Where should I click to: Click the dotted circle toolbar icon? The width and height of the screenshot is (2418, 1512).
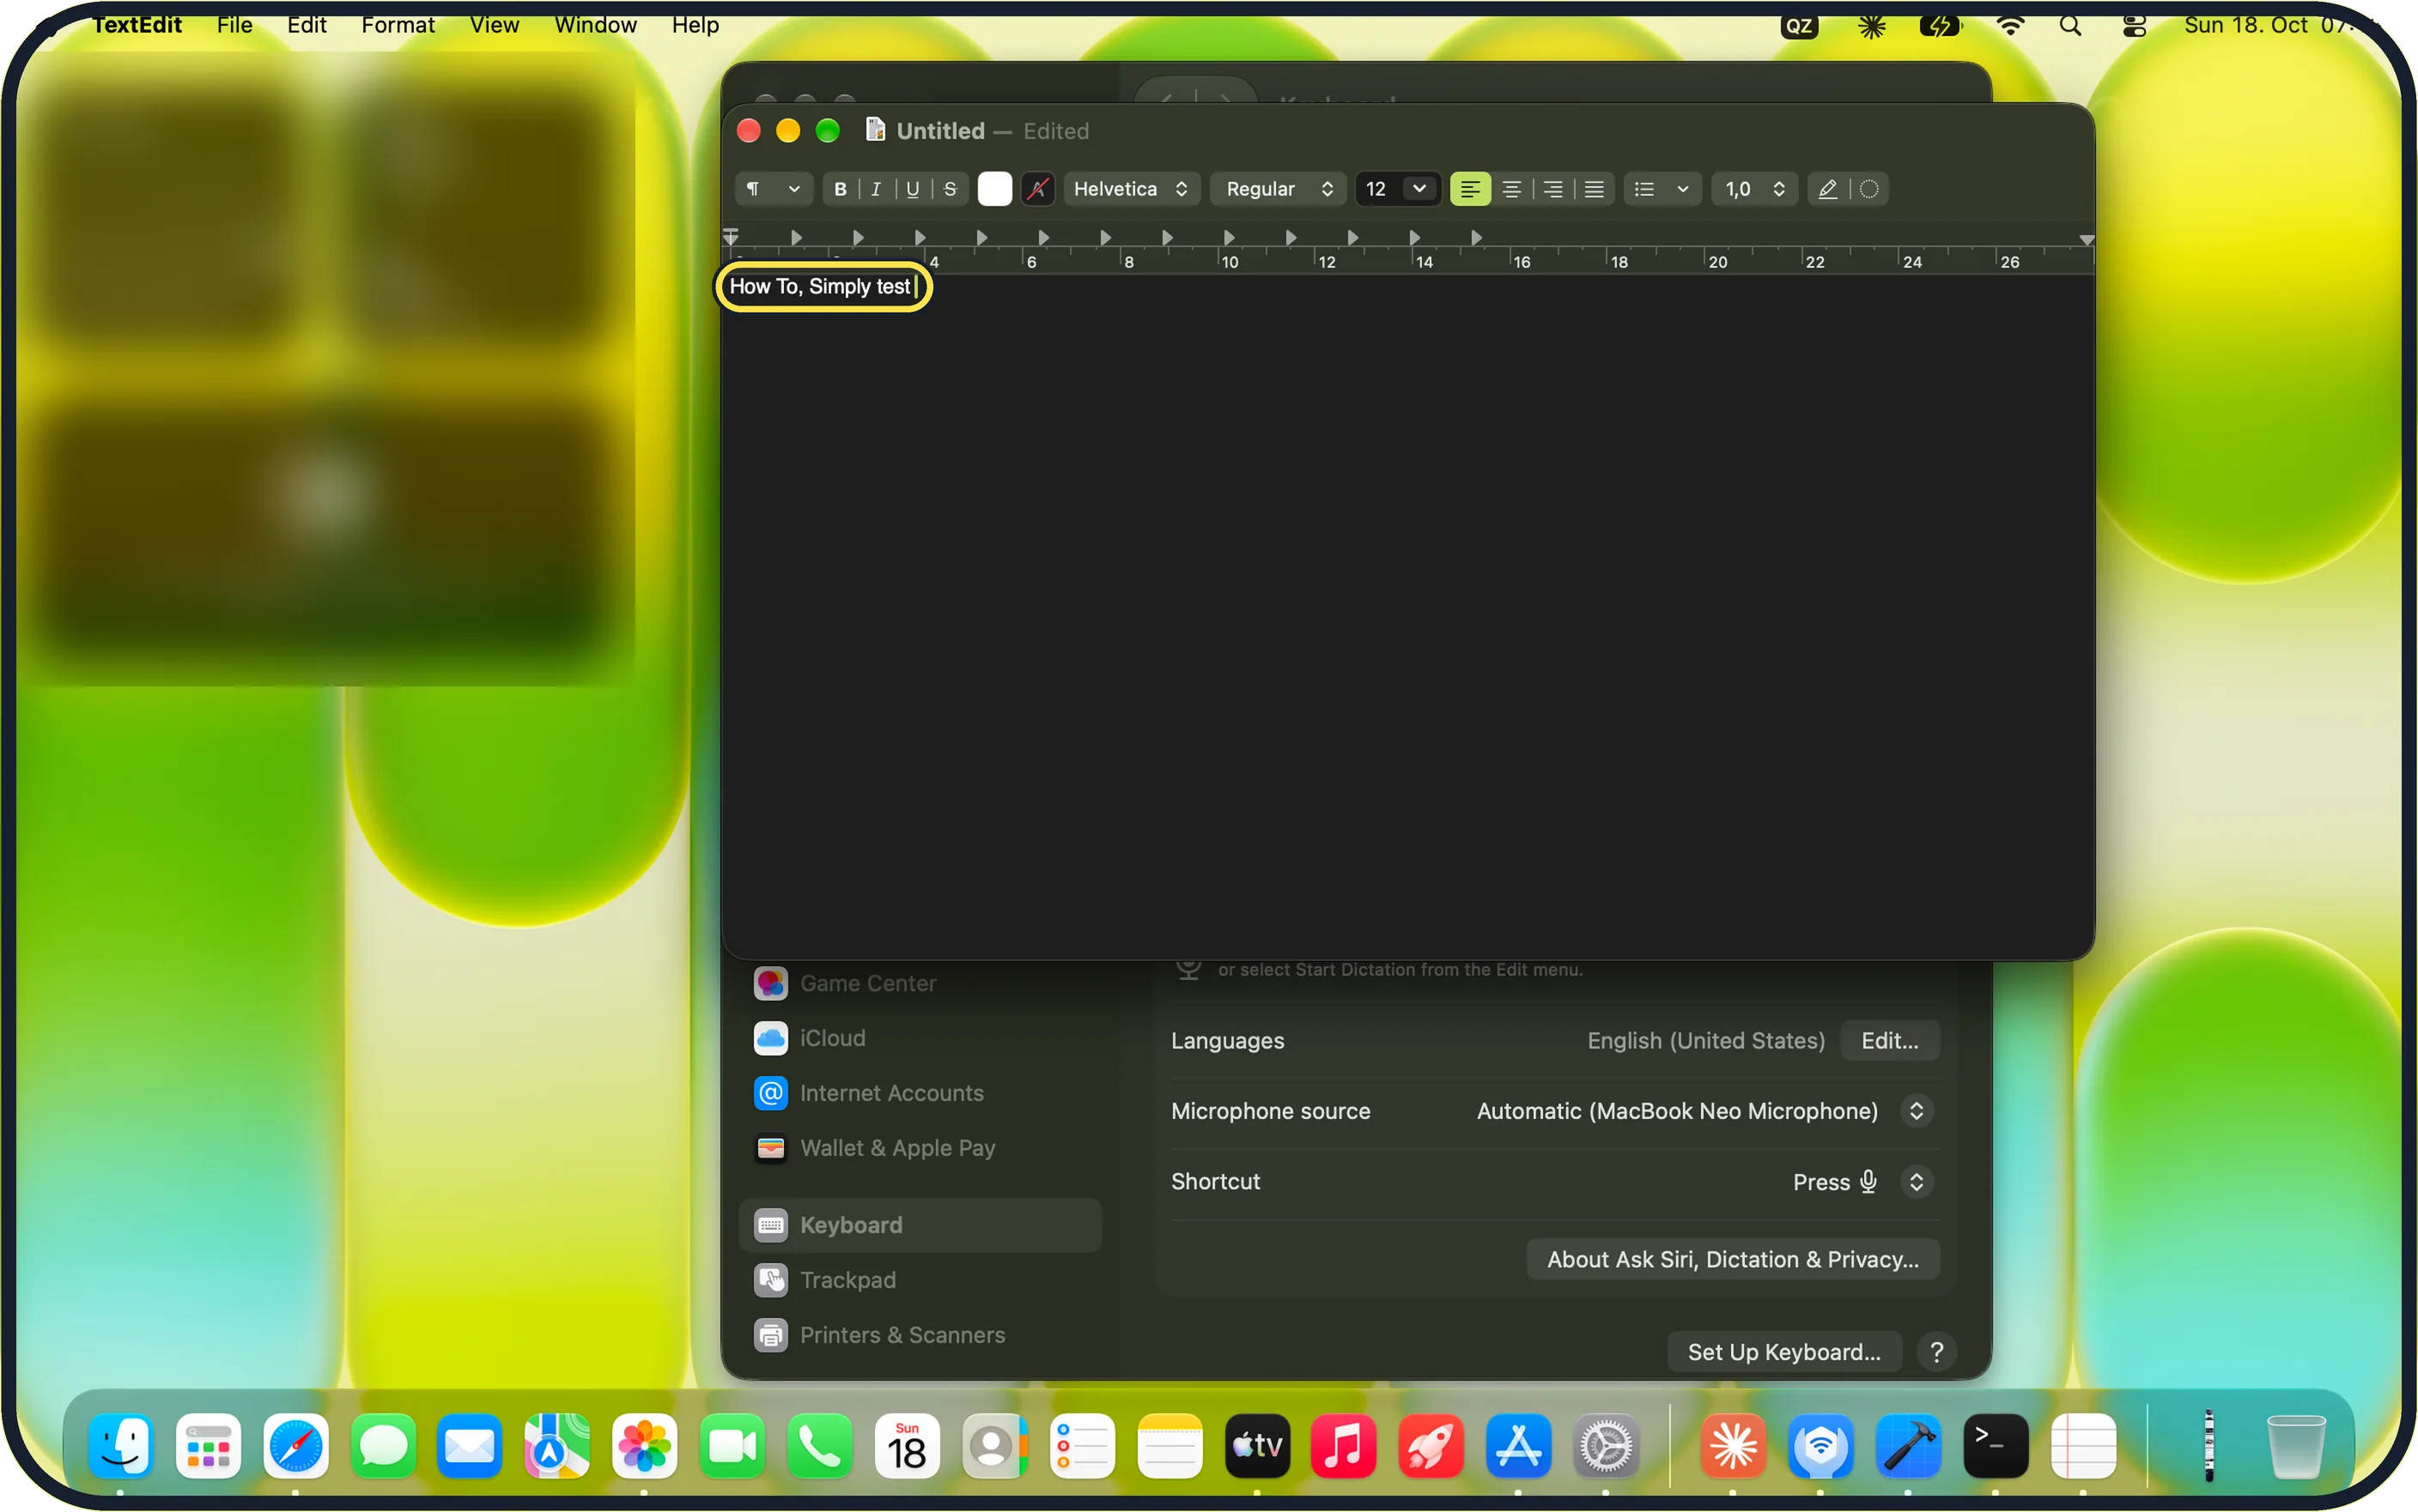click(1868, 189)
